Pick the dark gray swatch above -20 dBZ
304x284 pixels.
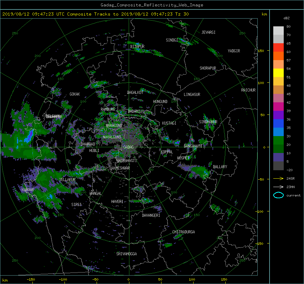278,166
